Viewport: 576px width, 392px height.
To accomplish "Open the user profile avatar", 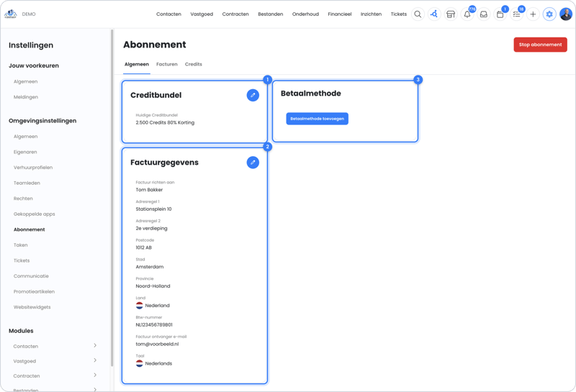I will [x=566, y=14].
